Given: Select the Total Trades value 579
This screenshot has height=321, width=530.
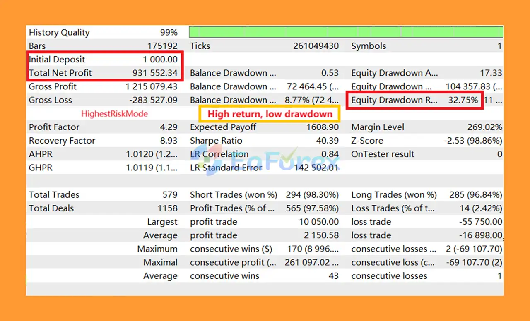Looking at the screenshot, I should [x=170, y=195].
